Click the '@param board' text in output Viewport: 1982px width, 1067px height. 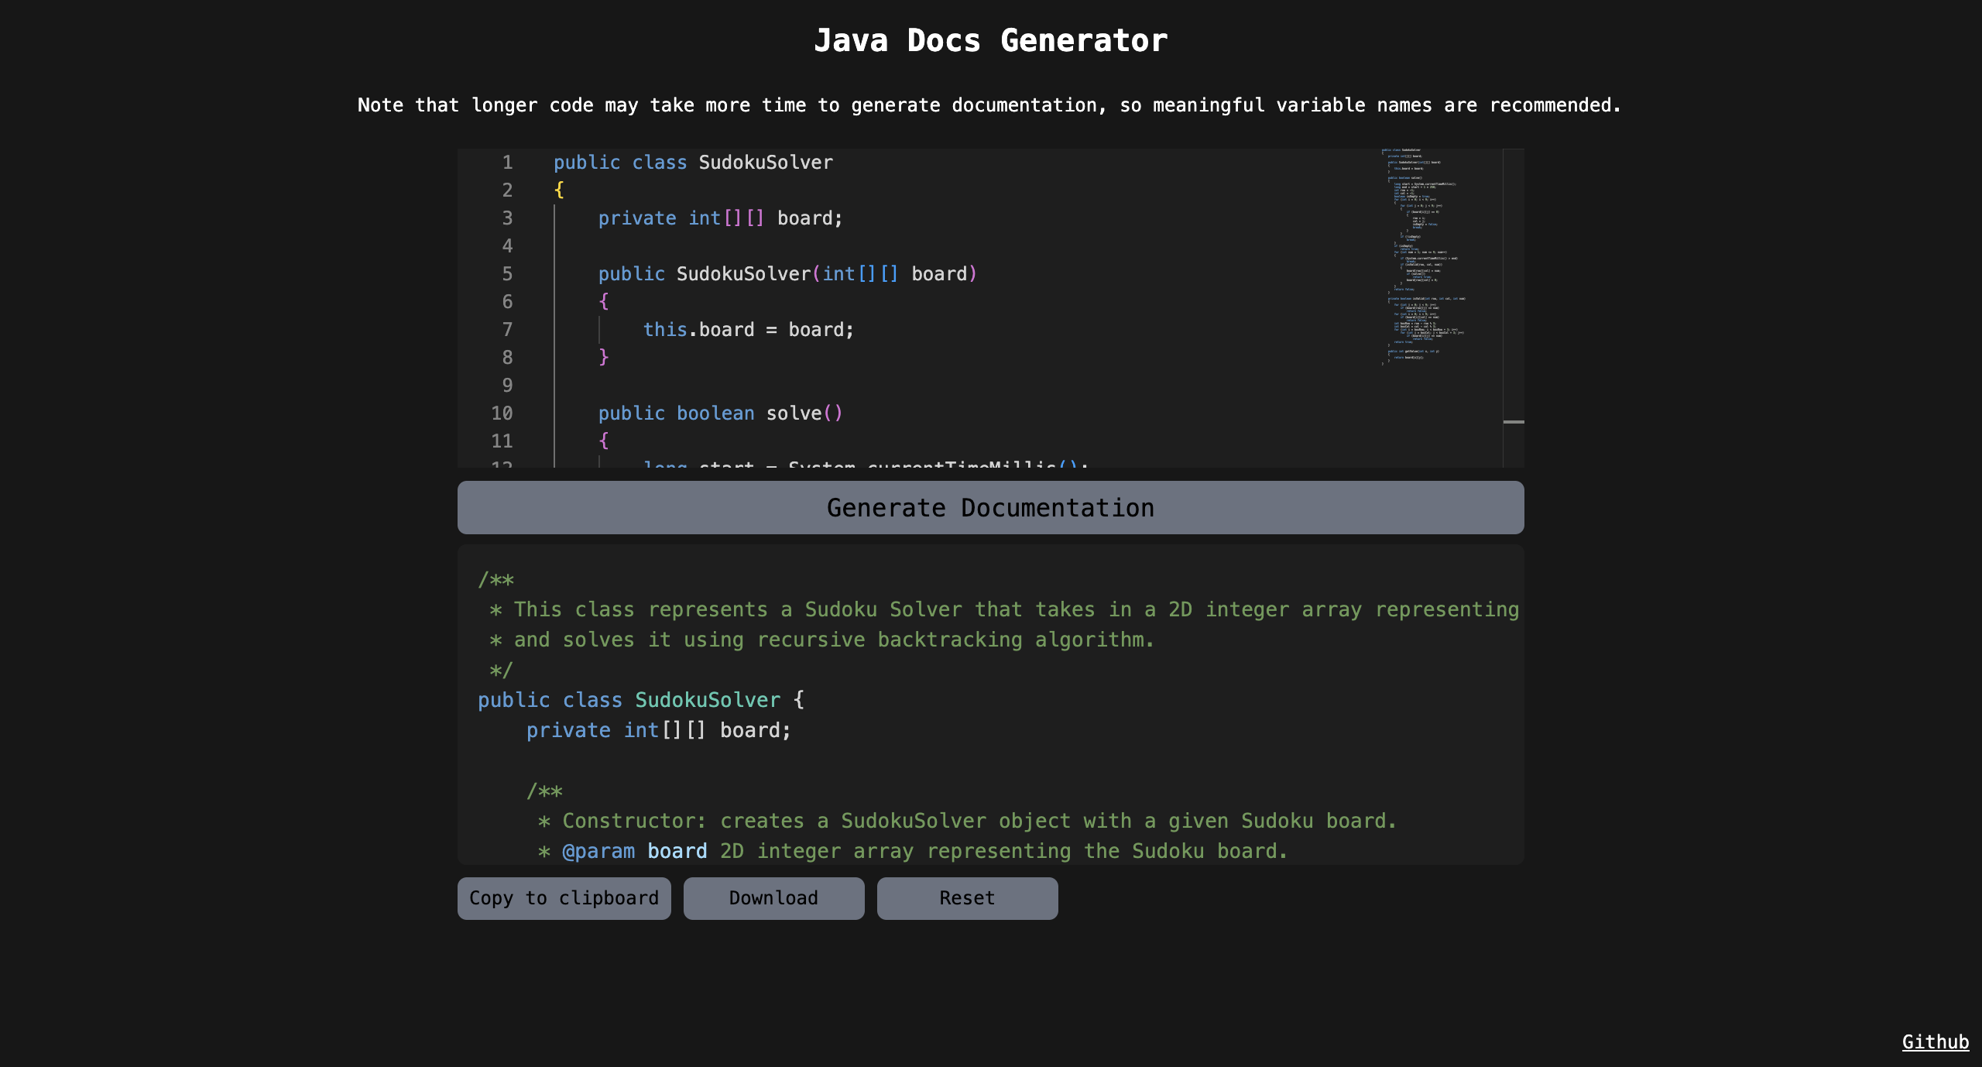pyautogui.click(x=633, y=851)
